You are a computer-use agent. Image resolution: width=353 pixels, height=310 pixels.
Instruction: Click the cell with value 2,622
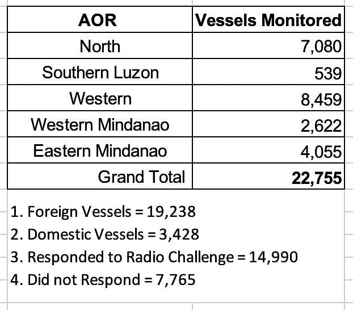268,124
